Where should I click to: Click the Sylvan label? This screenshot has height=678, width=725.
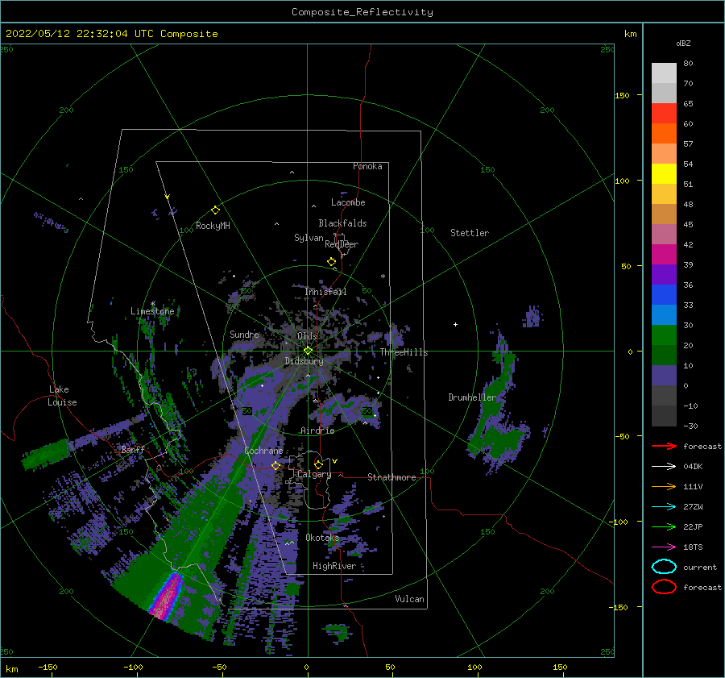click(x=309, y=238)
